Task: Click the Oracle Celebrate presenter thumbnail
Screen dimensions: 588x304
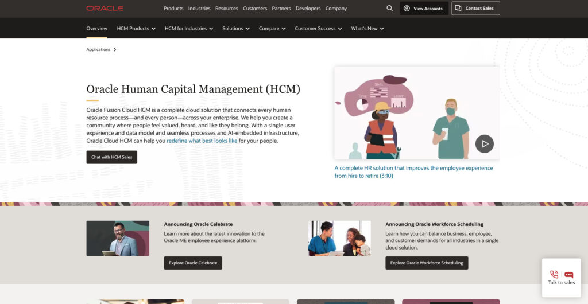Action: 118,238
